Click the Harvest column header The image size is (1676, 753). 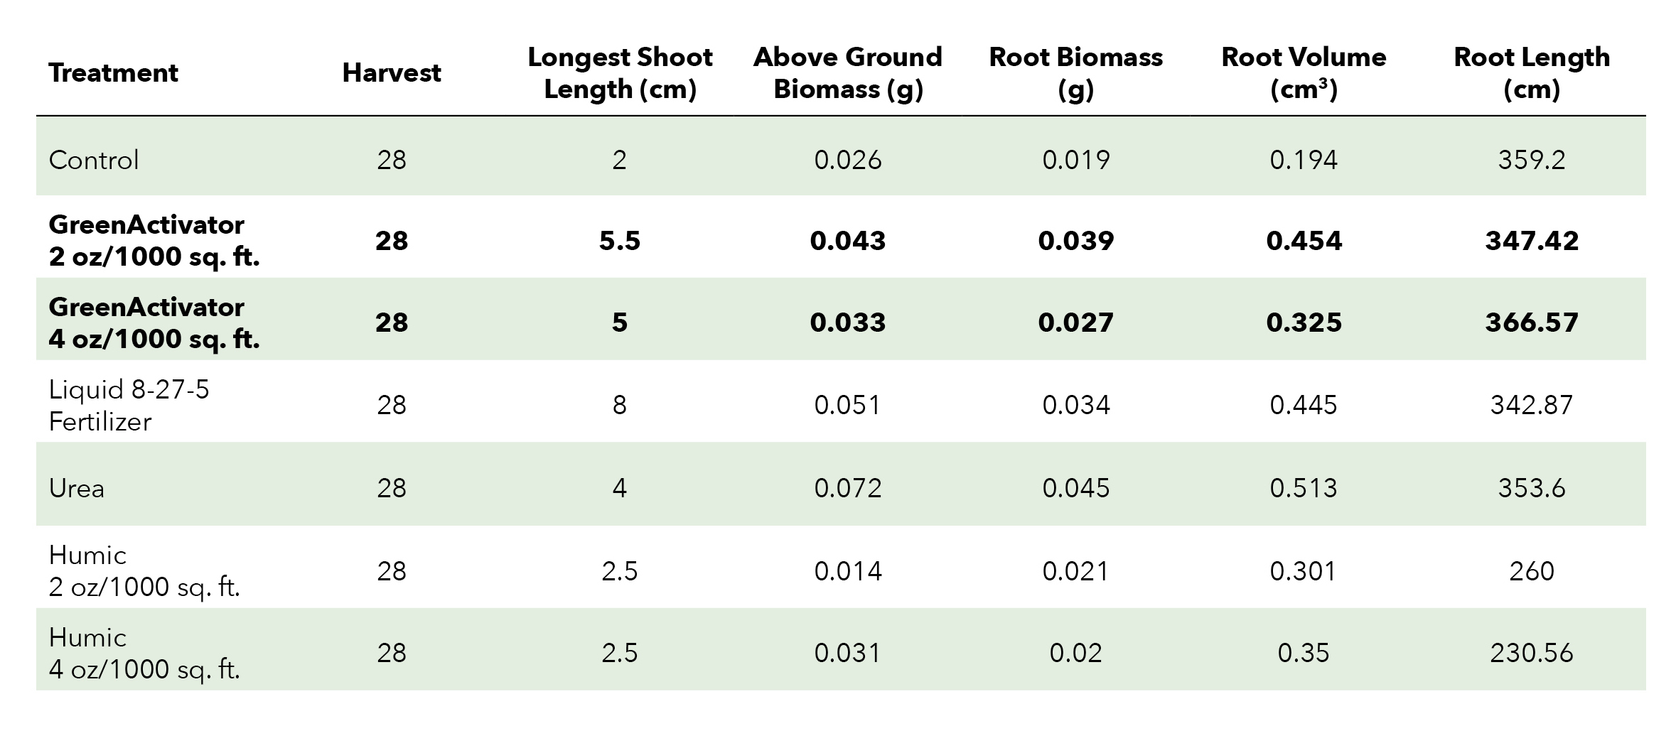pyautogui.click(x=392, y=73)
